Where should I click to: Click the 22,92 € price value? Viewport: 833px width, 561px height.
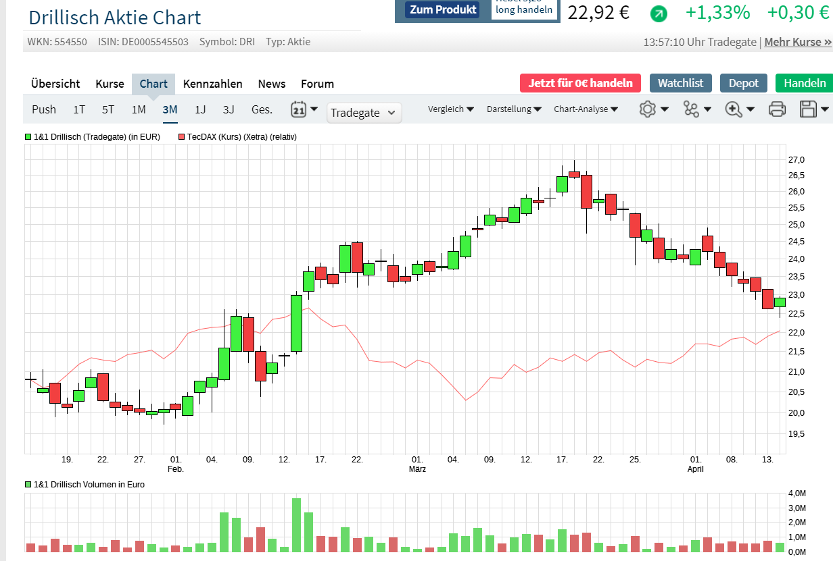(x=598, y=12)
